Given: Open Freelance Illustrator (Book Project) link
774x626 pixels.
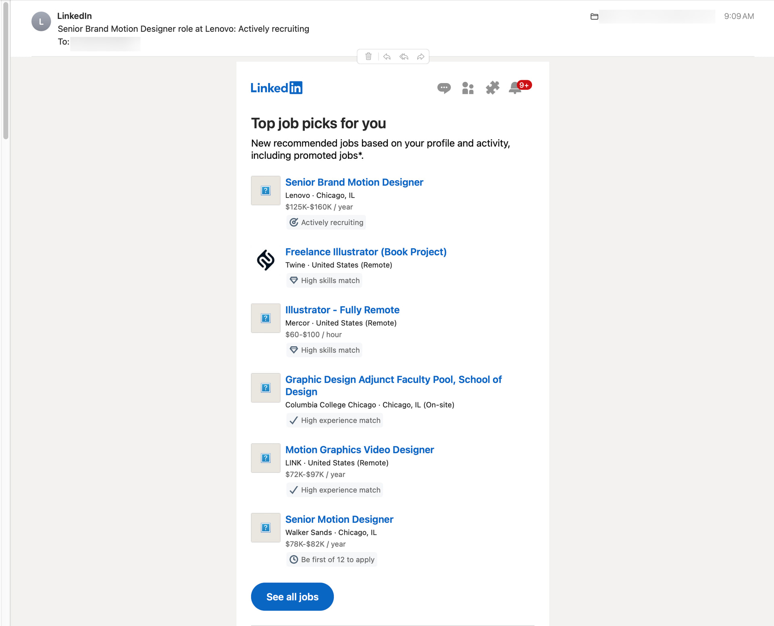Looking at the screenshot, I should coord(366,252).
